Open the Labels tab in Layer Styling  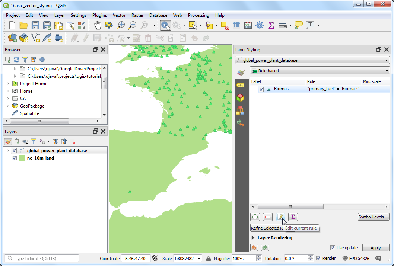point(241,86)
